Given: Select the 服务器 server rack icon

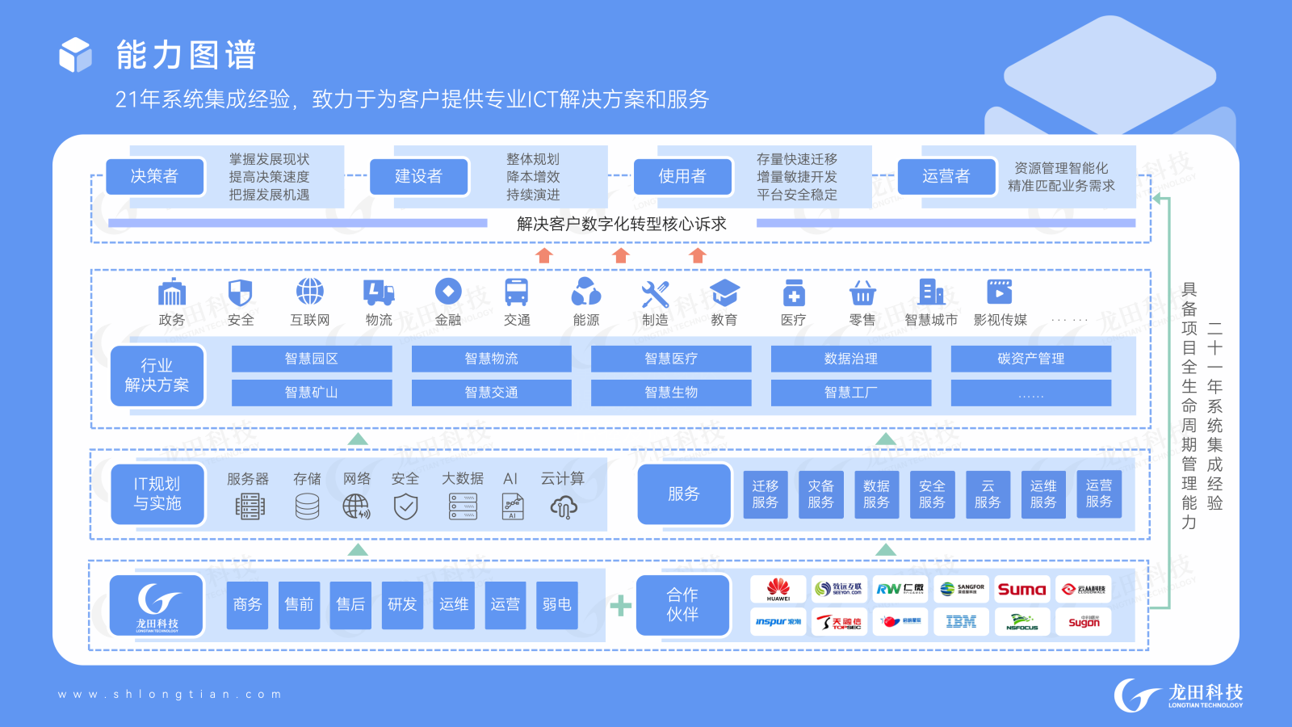Looking at the screenshot, I should point(250,506).
